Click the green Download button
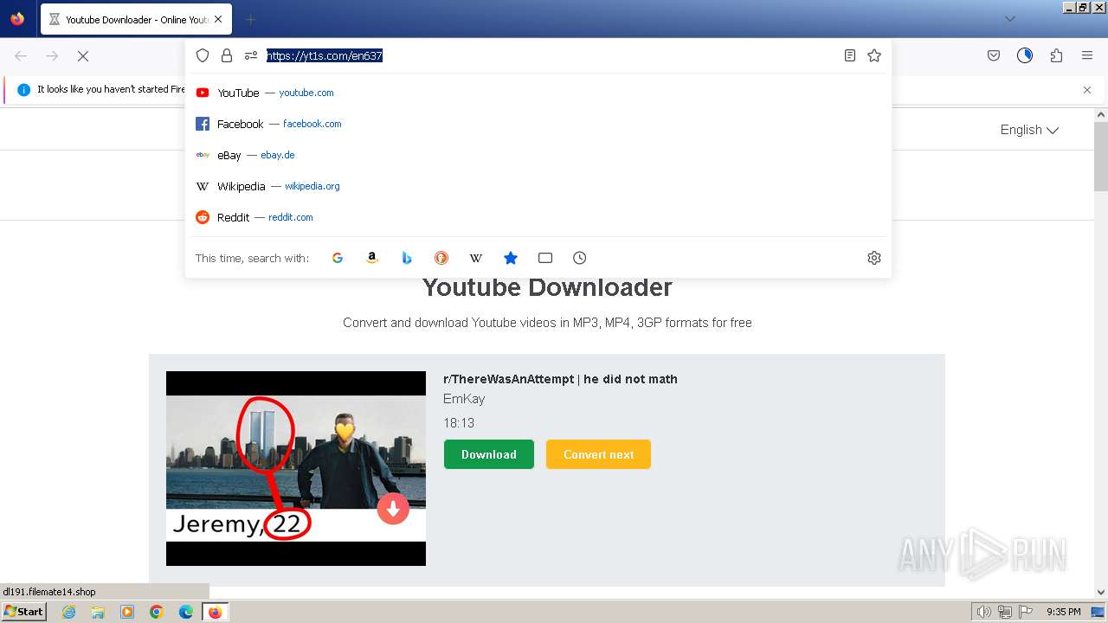This screenshot has height=623, width=1108. click(489, 454)
